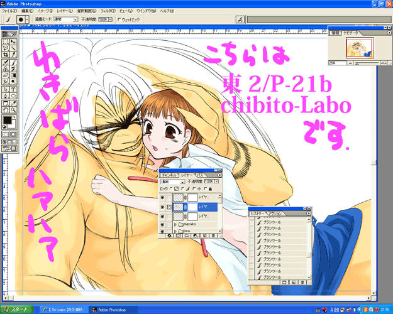The image size is (393, 314).
Task: Delete state via History panel trash
Action: coord(302,282)
